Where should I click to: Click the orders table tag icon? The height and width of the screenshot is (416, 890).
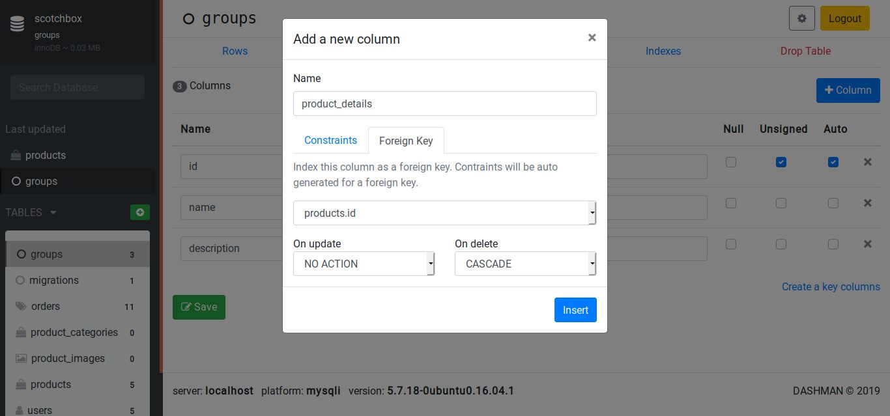(x=22, y=306)
